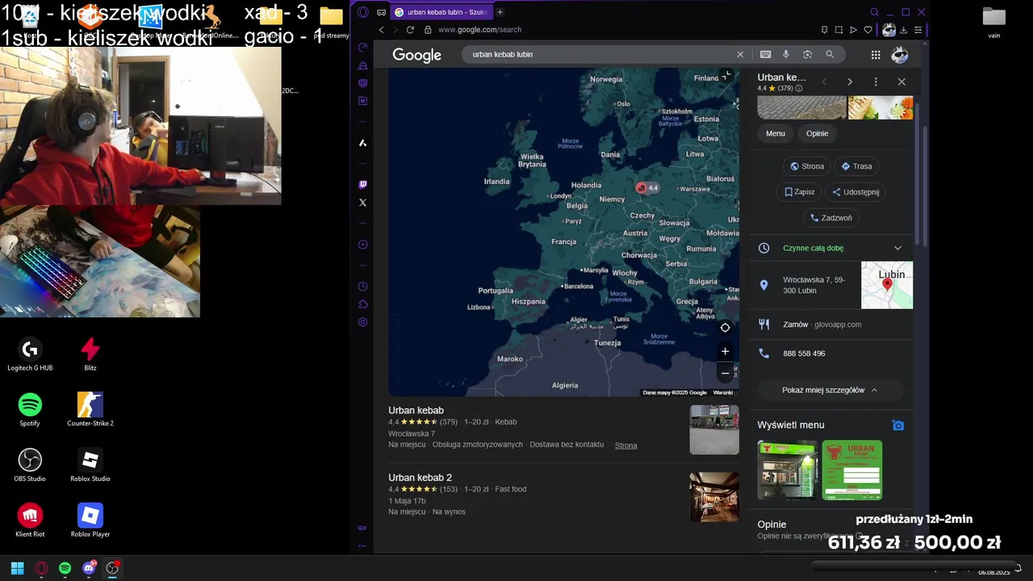Collapse details with Pokaż mniej szczegółów

coord(830,390)
